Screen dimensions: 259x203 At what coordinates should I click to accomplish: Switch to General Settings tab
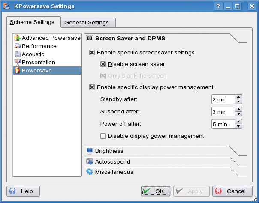(88, 23)
